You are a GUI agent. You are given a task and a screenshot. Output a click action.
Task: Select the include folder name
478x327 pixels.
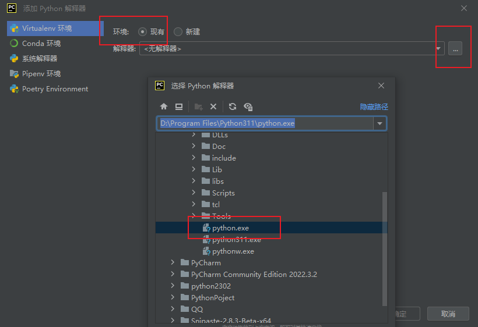click(224, 158)
